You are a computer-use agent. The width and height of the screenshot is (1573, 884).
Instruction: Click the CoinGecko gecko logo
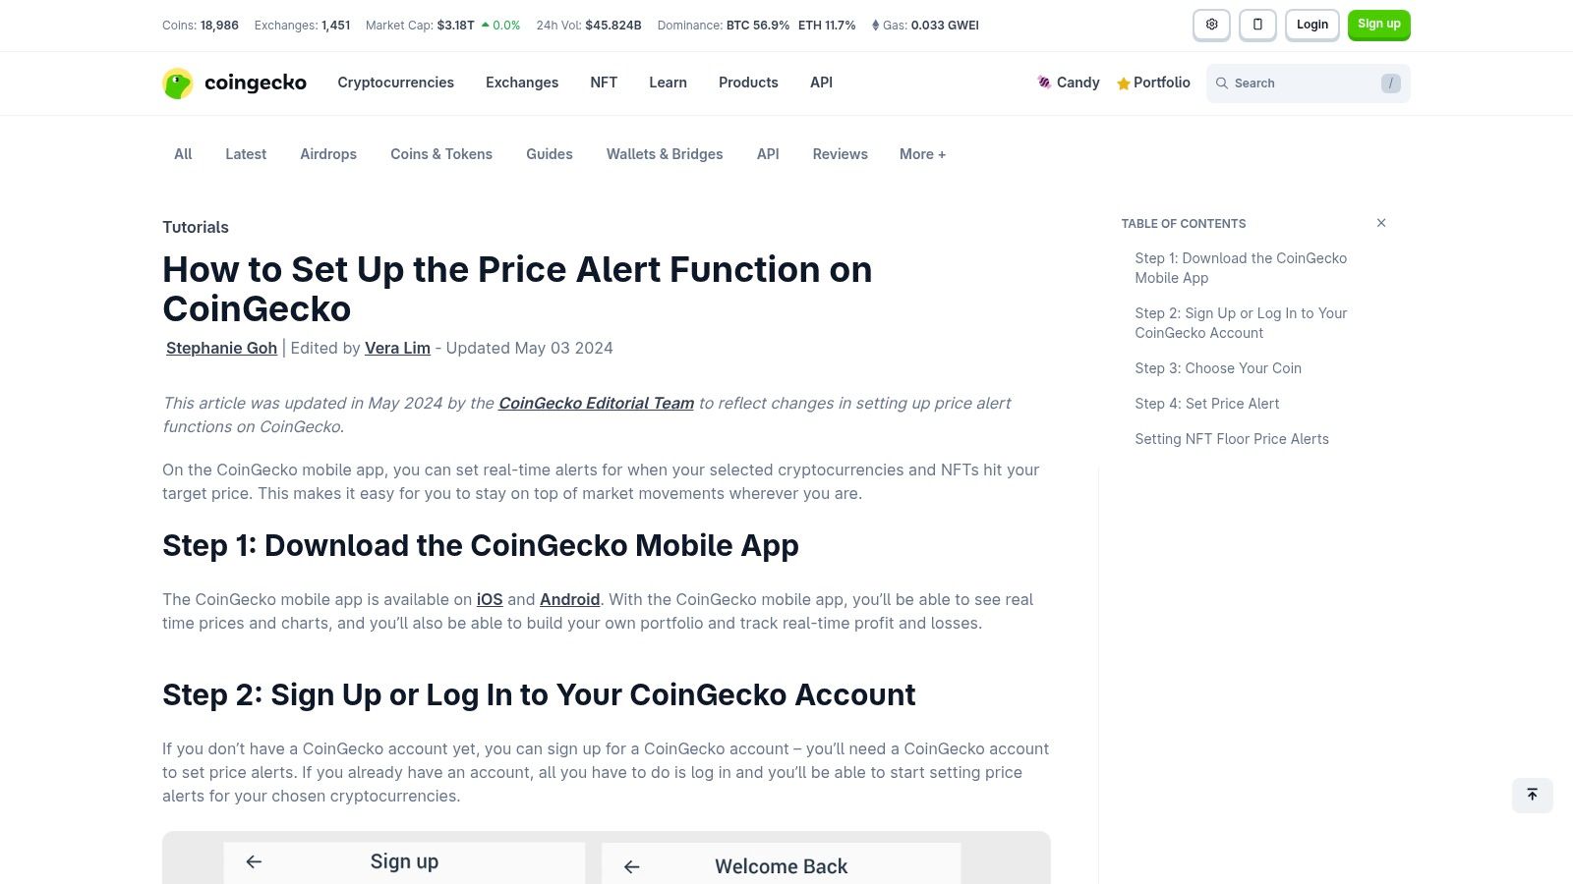pyautogui.click(x=178, y=83)
